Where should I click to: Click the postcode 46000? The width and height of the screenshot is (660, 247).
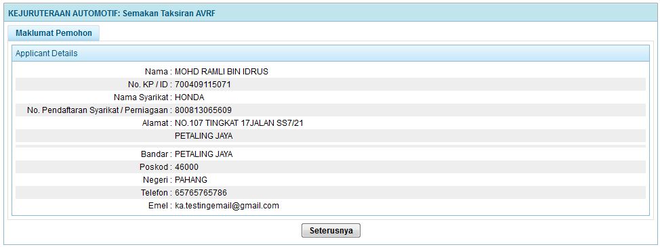(x=186, y=167)
